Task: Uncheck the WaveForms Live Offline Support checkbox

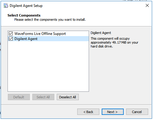Action: click(11, 34)
